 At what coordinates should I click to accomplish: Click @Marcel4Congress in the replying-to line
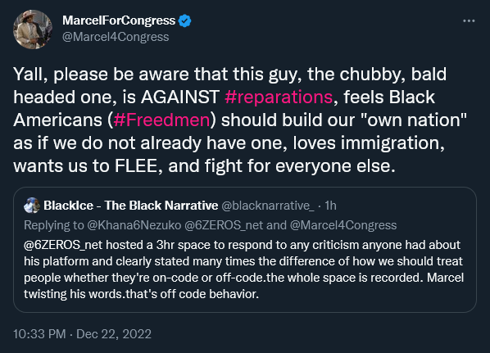(x=343, y=225)
